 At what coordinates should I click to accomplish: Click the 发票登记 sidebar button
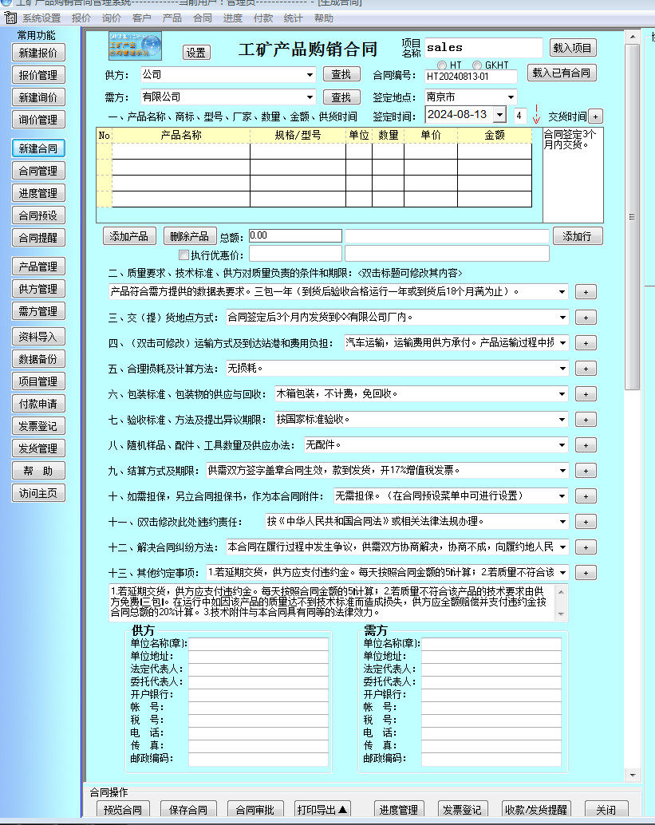point(38,426)
